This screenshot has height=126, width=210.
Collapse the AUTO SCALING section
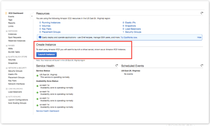[7, 97]
